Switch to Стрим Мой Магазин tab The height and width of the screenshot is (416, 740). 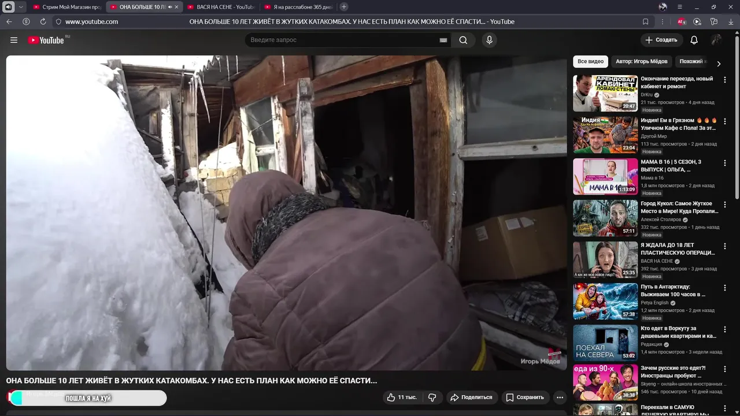tap(66, 7)
